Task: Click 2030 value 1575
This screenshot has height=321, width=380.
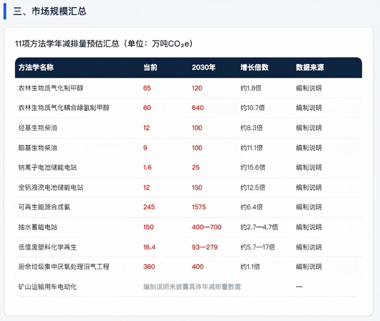Action: 199,207
